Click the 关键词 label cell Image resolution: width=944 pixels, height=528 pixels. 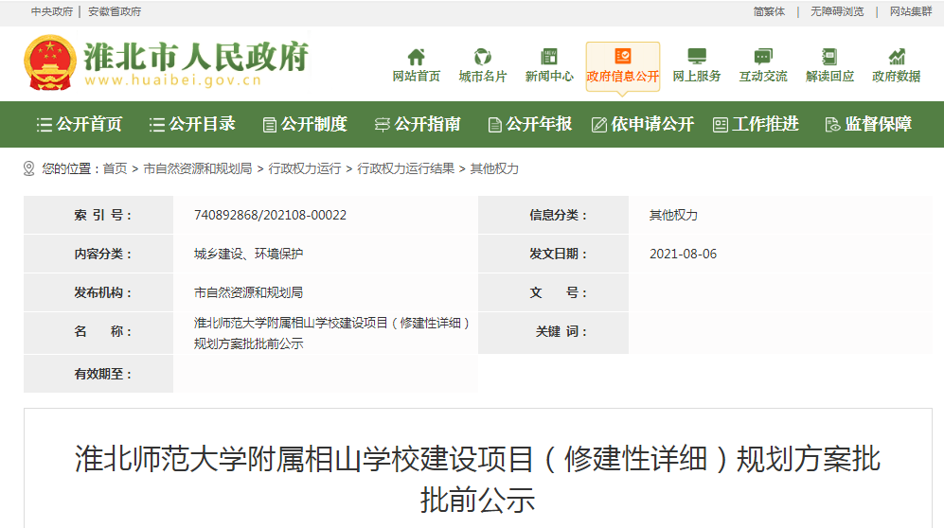pos(553,332)
